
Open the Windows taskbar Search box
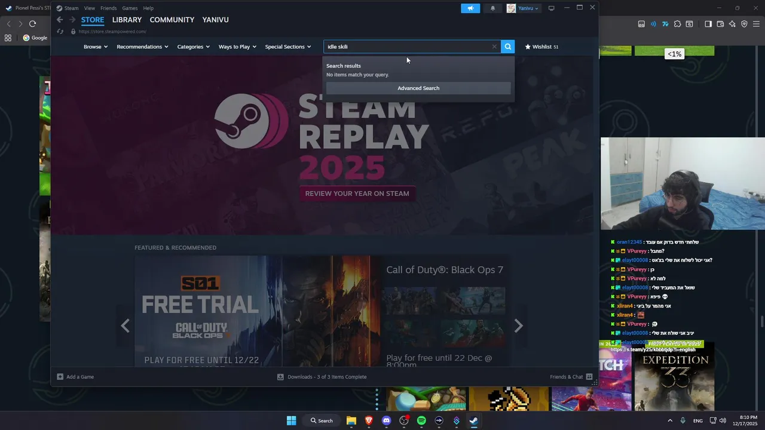tap(322, 420)
